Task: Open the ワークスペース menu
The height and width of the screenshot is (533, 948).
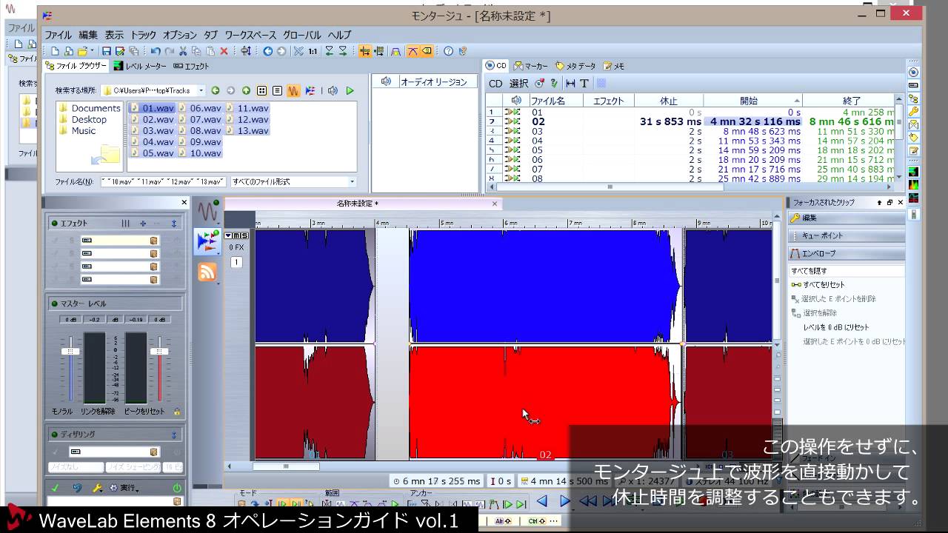Action: [250, 35]
